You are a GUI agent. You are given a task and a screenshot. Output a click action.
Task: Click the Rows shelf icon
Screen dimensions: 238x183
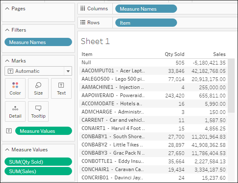pos(83,23)
